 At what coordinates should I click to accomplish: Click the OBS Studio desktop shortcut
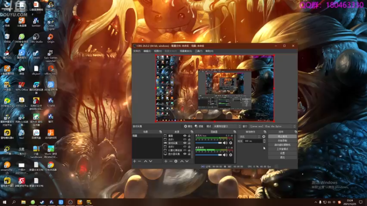click(x=36, y=38)
